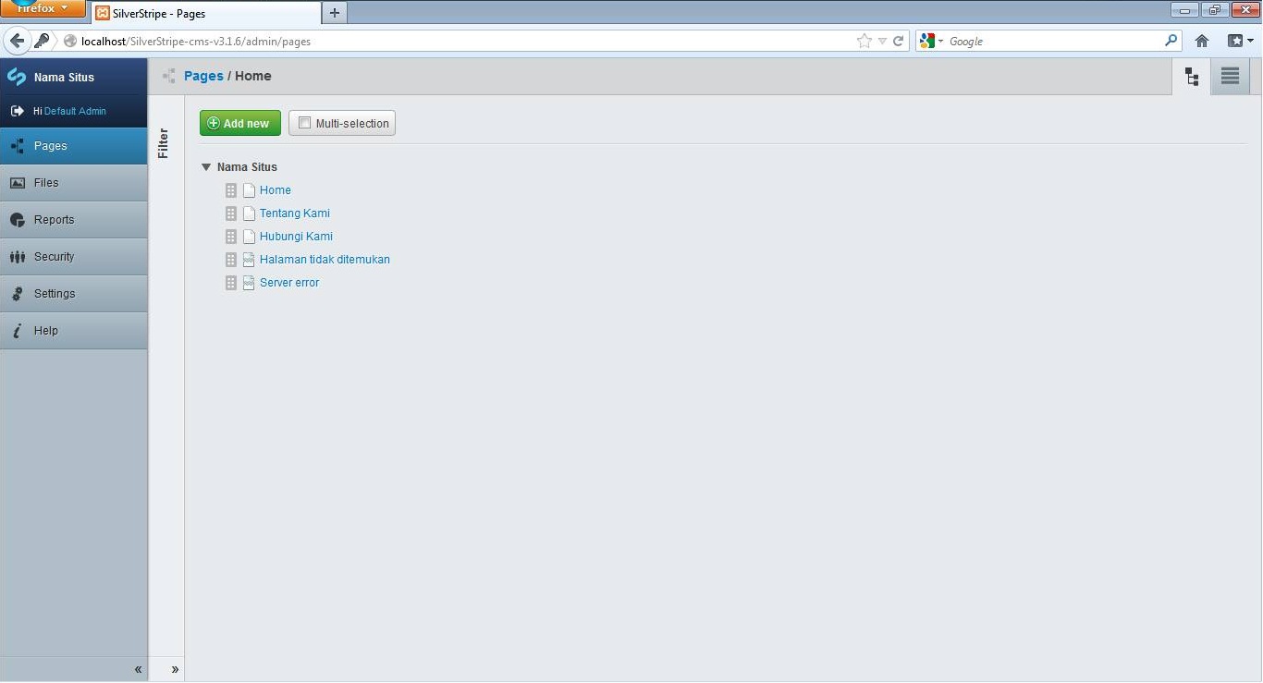Reload page with browser refresh icon

(898, 41)
